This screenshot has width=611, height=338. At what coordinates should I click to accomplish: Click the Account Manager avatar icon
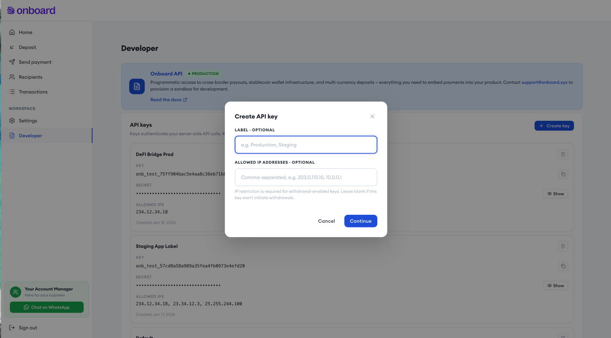pyautogui.click(x=16, y=292)
